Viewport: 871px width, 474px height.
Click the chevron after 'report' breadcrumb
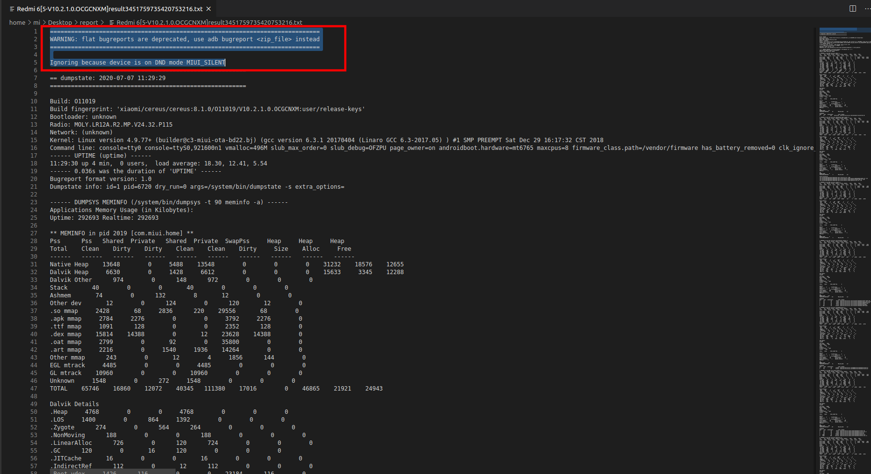[x=102, y=22]
